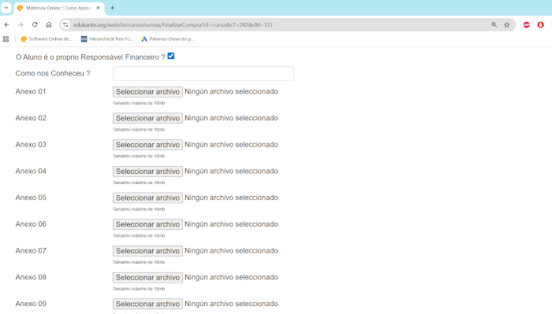Choose a file for Anexo 07
552x314 pixels.
pyautogui.click(x=147, y=251)
